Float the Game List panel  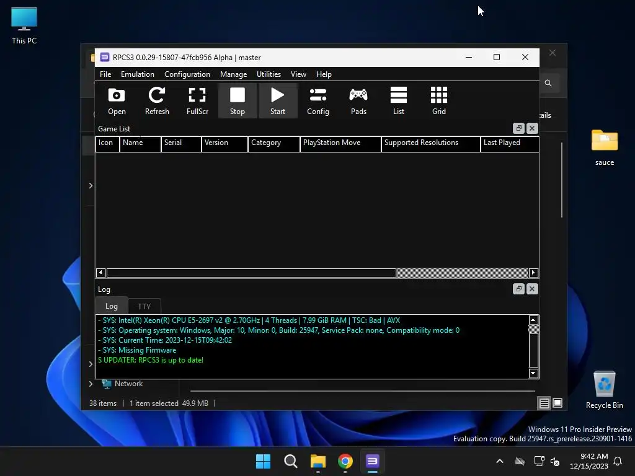coord(518,128)
